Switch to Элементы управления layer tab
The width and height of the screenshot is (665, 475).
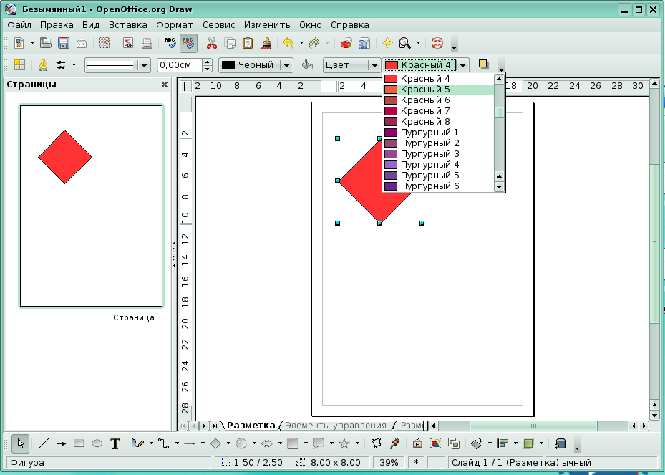click(335, 426)
